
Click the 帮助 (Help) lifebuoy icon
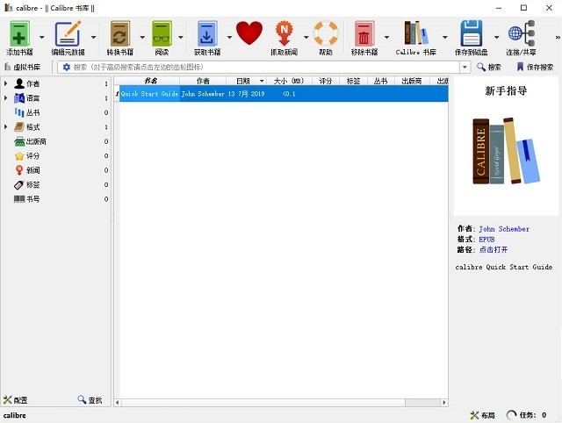(x=326, y=33)
